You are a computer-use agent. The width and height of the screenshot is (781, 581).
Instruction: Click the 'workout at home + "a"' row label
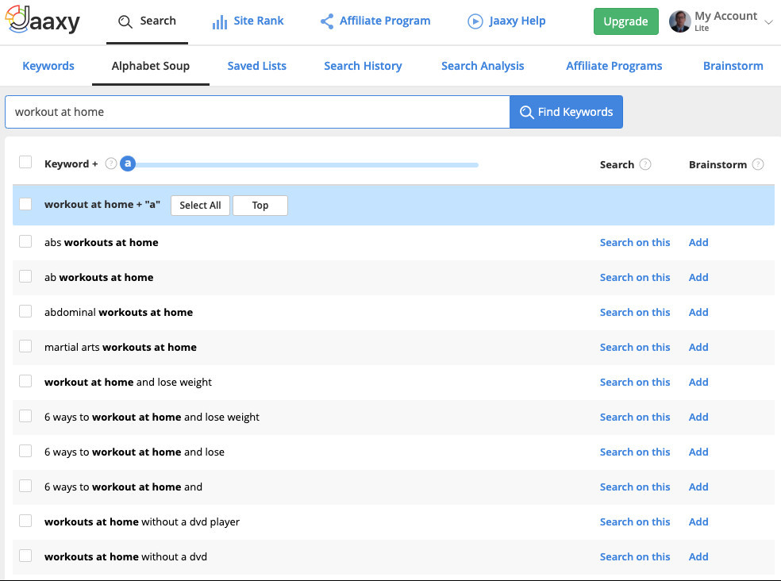pos(102,204)
